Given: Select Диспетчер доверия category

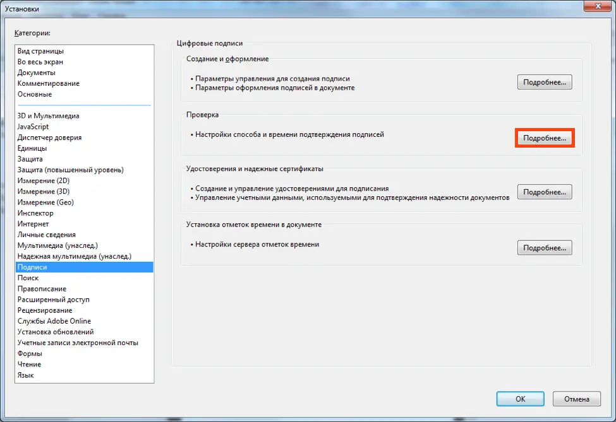Looking at the screenshot, I should tap(49, 138).
